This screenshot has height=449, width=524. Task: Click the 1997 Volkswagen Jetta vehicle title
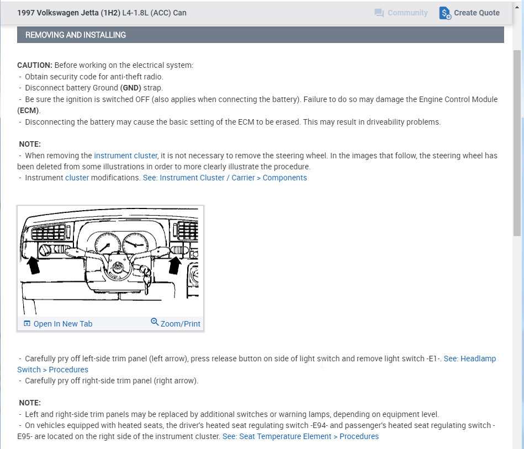(x=102, y=13)
